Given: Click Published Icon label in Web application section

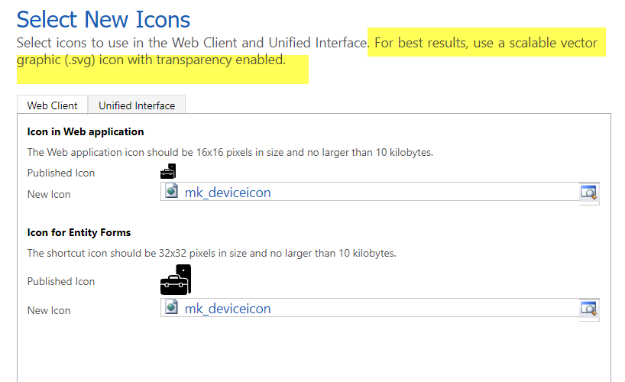Looking at the screenshot, I should [x=61, y=173].
